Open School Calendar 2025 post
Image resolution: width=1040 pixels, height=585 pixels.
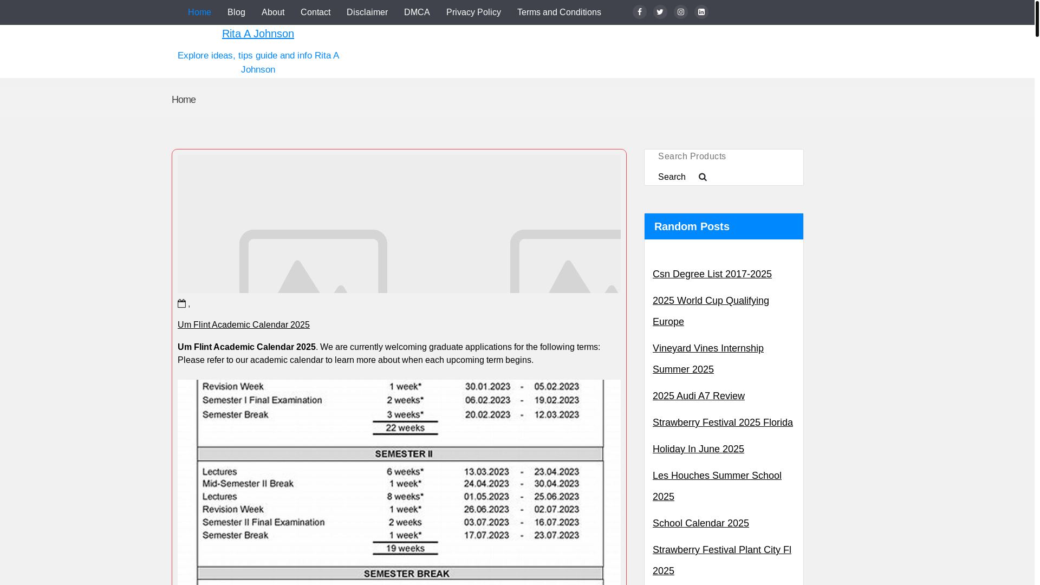click(x=701, y=523)
